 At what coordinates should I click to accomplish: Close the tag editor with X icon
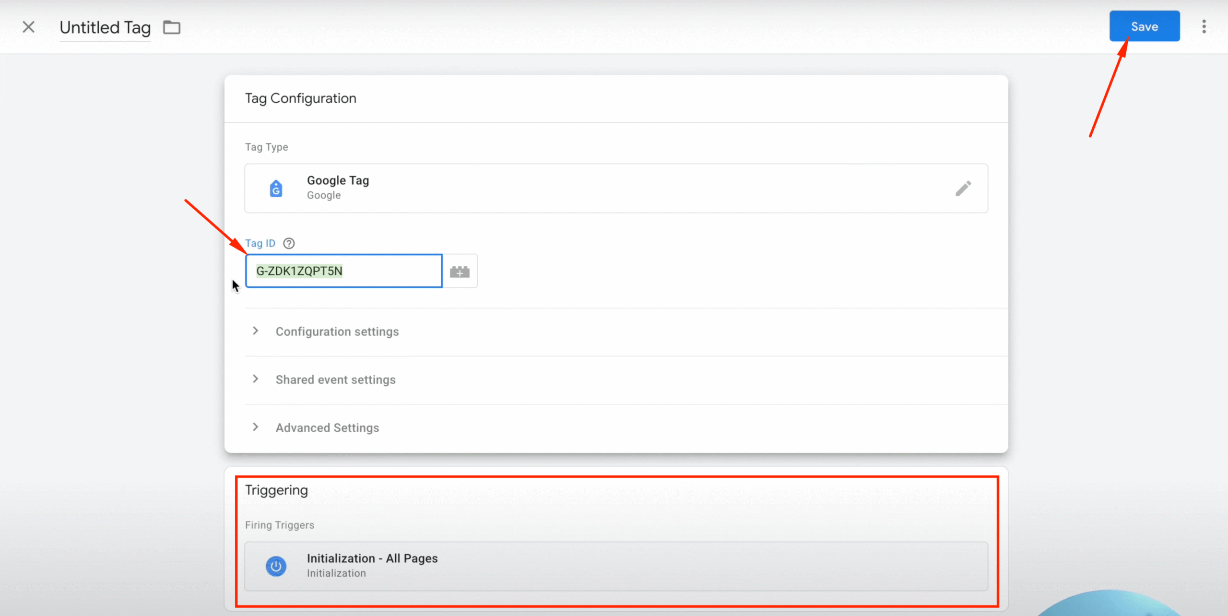(x=29, y=27)
